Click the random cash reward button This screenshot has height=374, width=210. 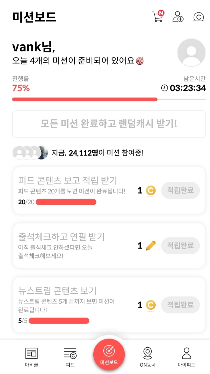(109, 124)
